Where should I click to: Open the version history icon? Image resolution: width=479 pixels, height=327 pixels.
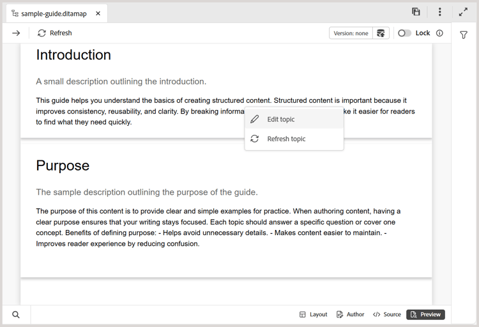tap(381, 33)
